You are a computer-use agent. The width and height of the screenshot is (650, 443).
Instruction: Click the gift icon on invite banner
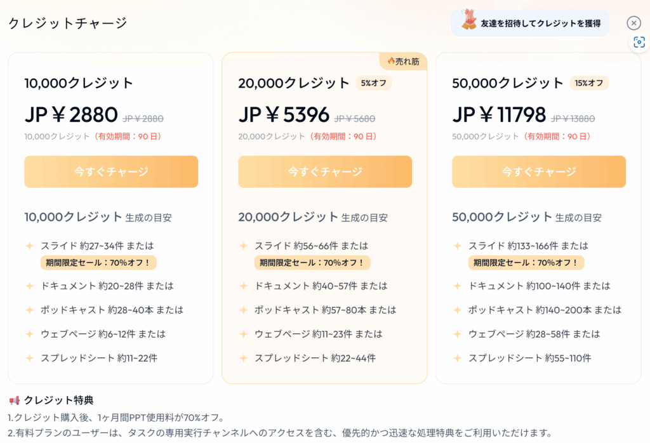469,20
